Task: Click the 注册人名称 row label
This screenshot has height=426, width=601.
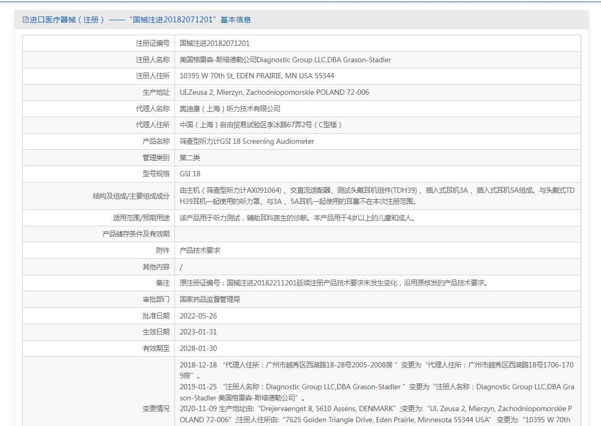Action: pos(153,60)
